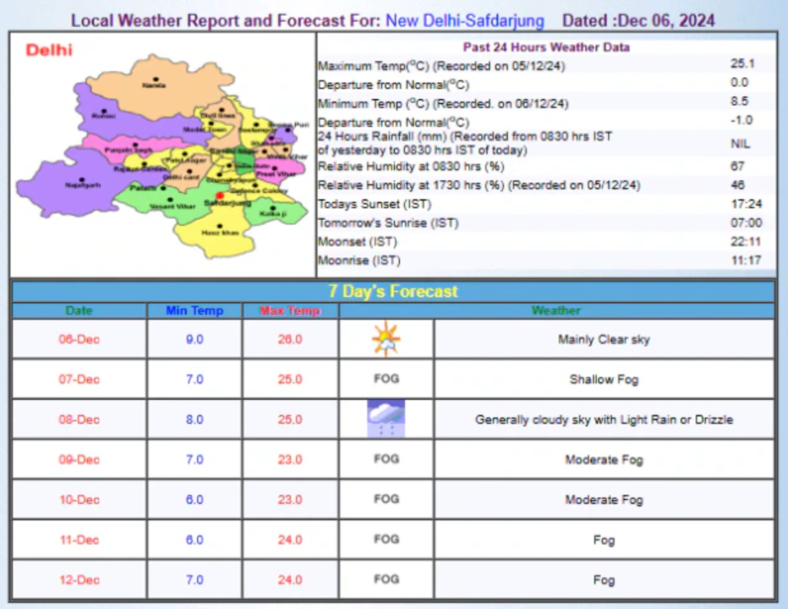Open the New Delhi-Safdarjung station link
The width and height of the screenshot is (788, 609).
coord(465,21)
